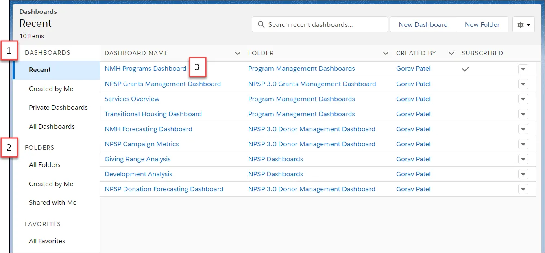The width and height of the screenshot is (545, 253).
Task: Sort by Created By column header
Action: (x=416, y=53)
